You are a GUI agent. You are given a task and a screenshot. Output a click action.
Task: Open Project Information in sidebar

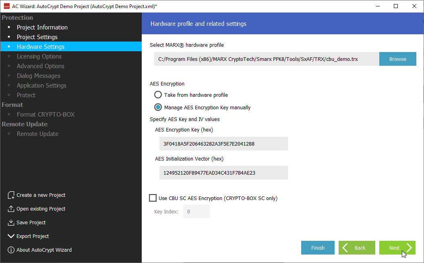(x=42, y=27)
